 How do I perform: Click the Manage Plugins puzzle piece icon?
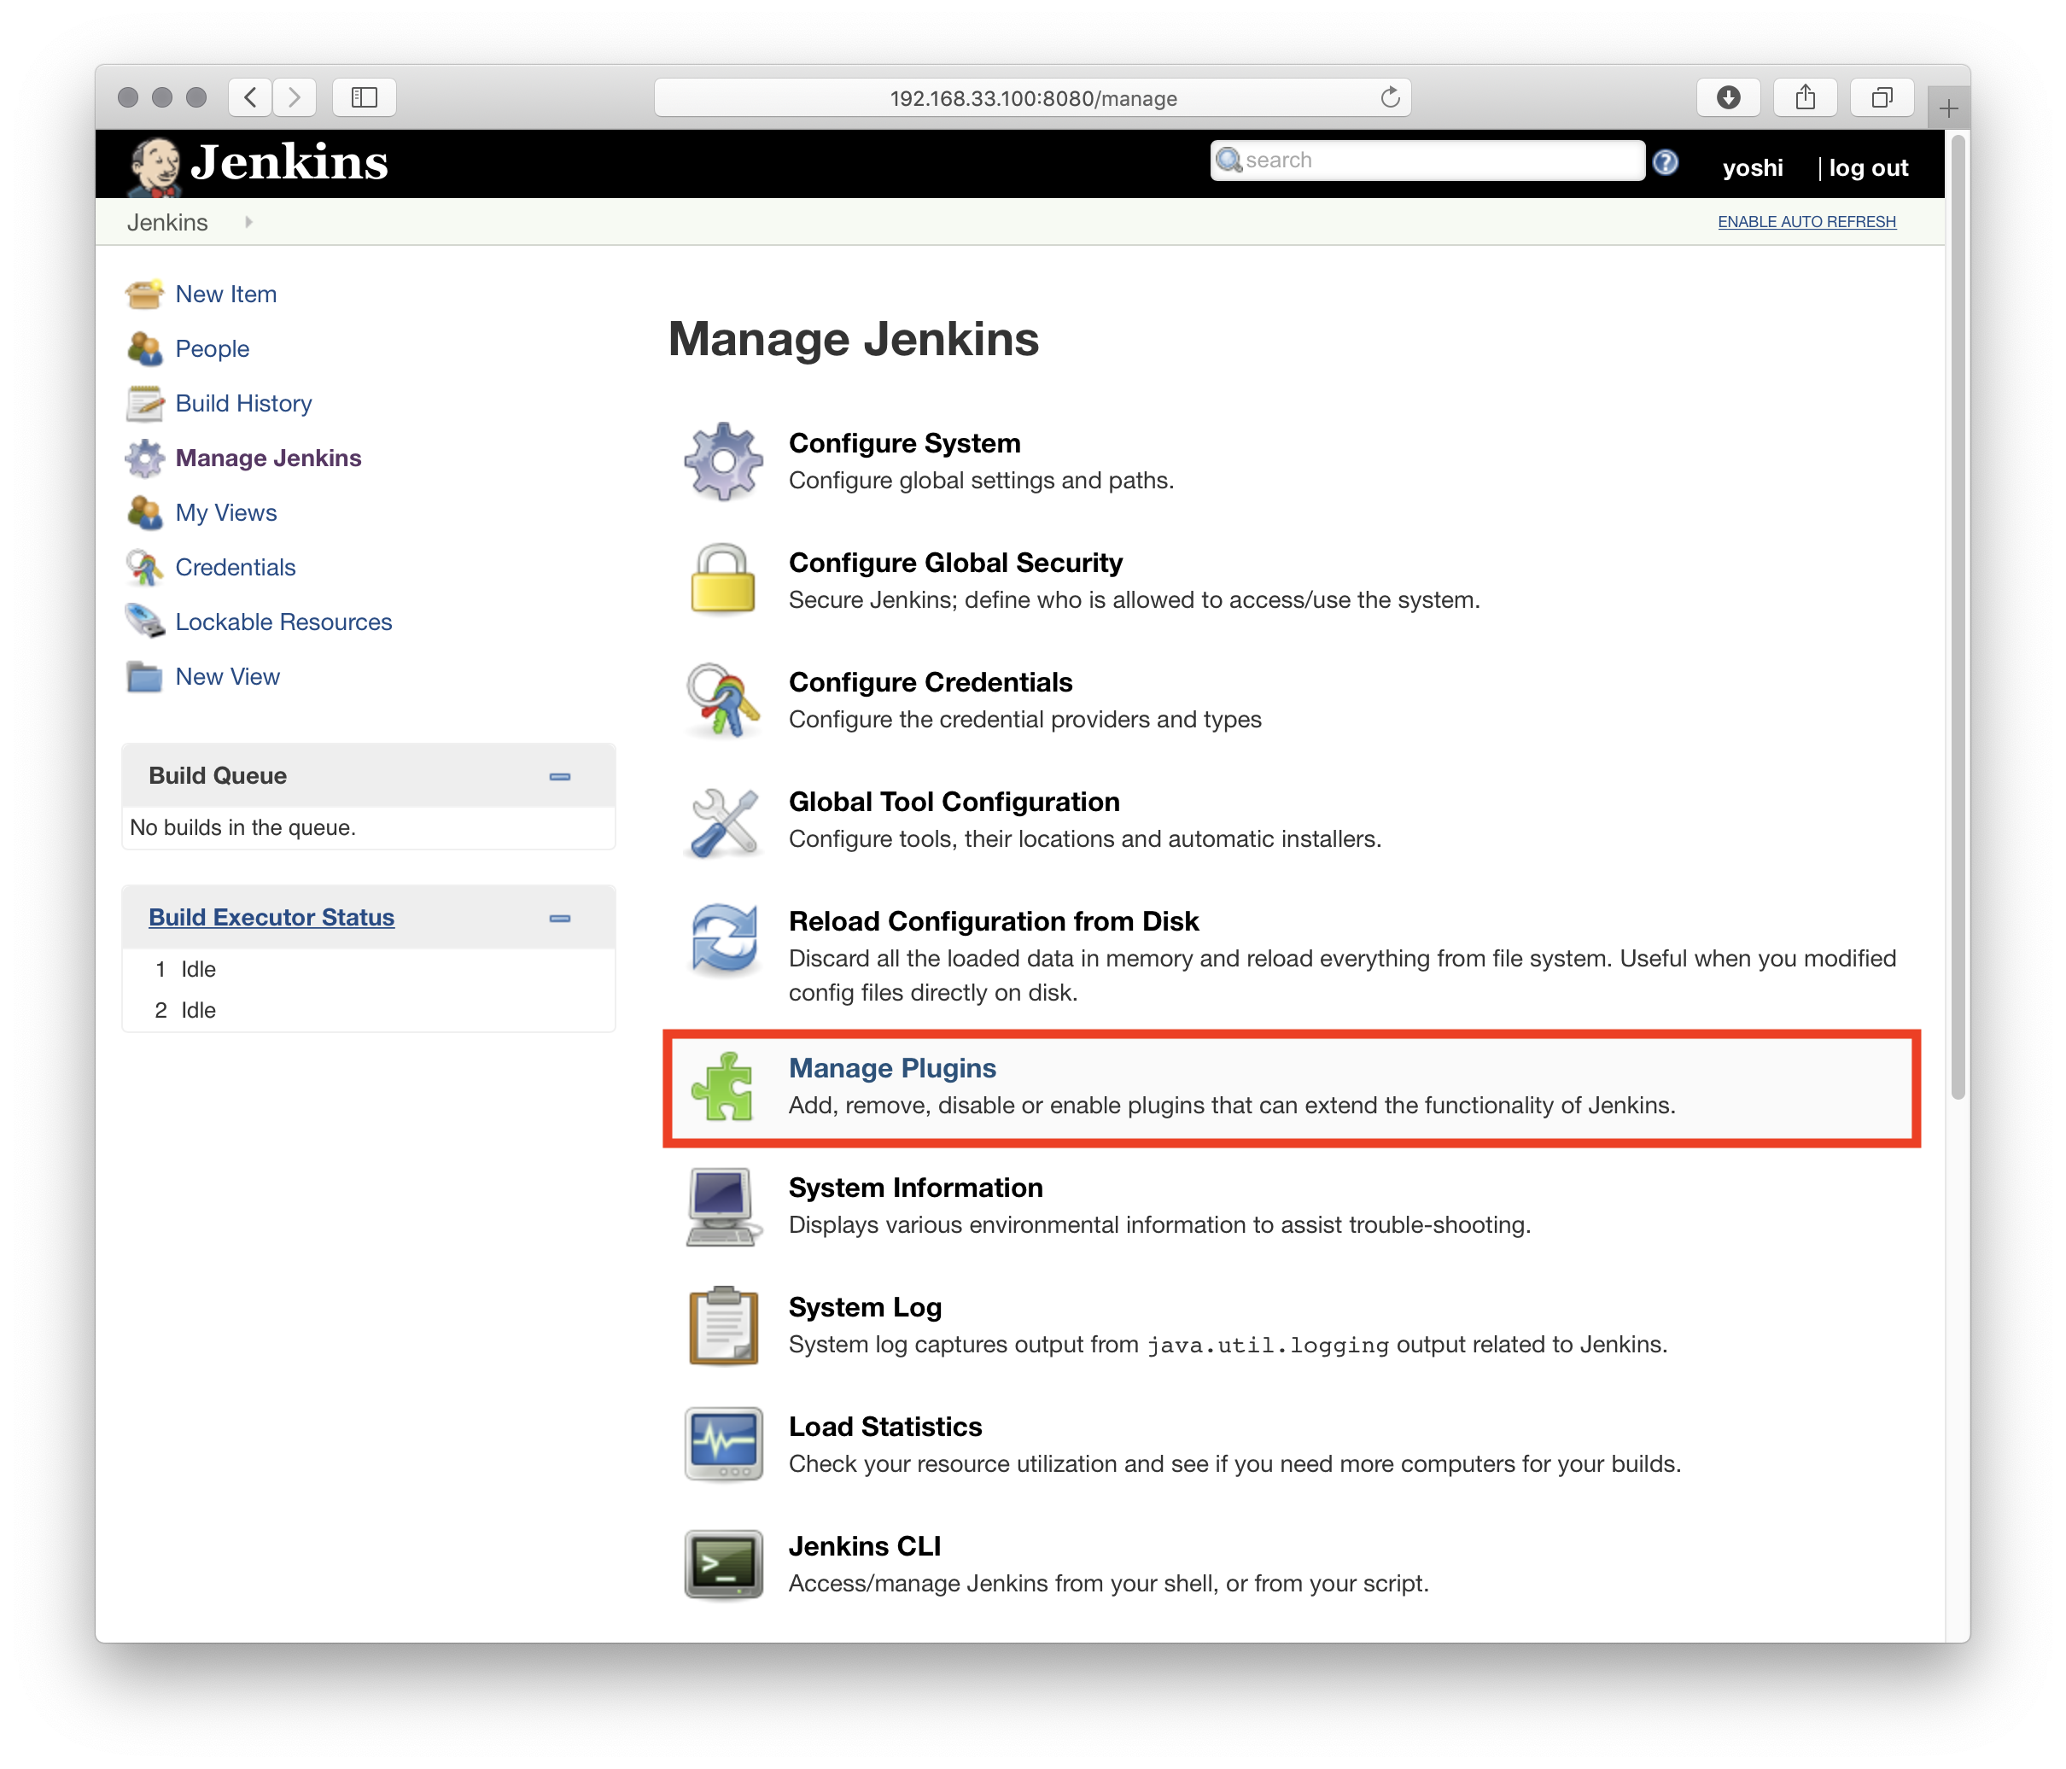click(x=724, y=1087)
